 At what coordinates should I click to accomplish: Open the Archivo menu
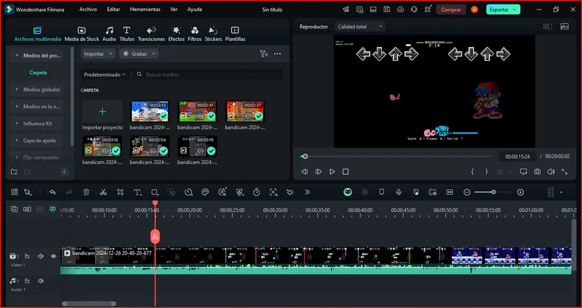(x=88, y=10)
